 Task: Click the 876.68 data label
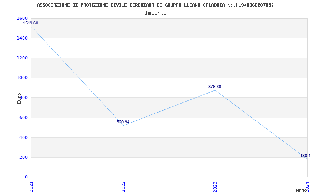(x=215, y=87)
